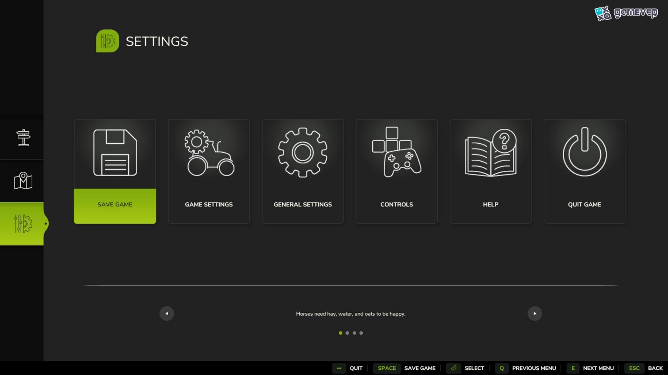Viewport: 668px width, 375px height.
Task: Select the fourth hint page dot
Action: click(x=361, y=333)
